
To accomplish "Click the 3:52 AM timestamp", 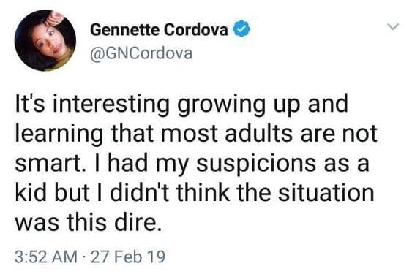I will coord(46,257).
